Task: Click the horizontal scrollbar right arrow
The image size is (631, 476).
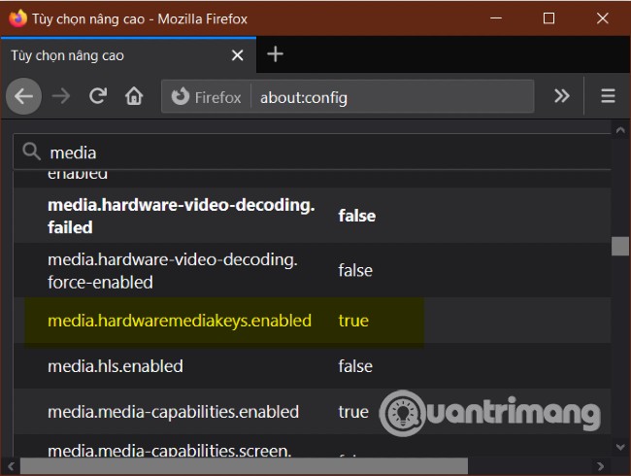Action: (600, 466)
